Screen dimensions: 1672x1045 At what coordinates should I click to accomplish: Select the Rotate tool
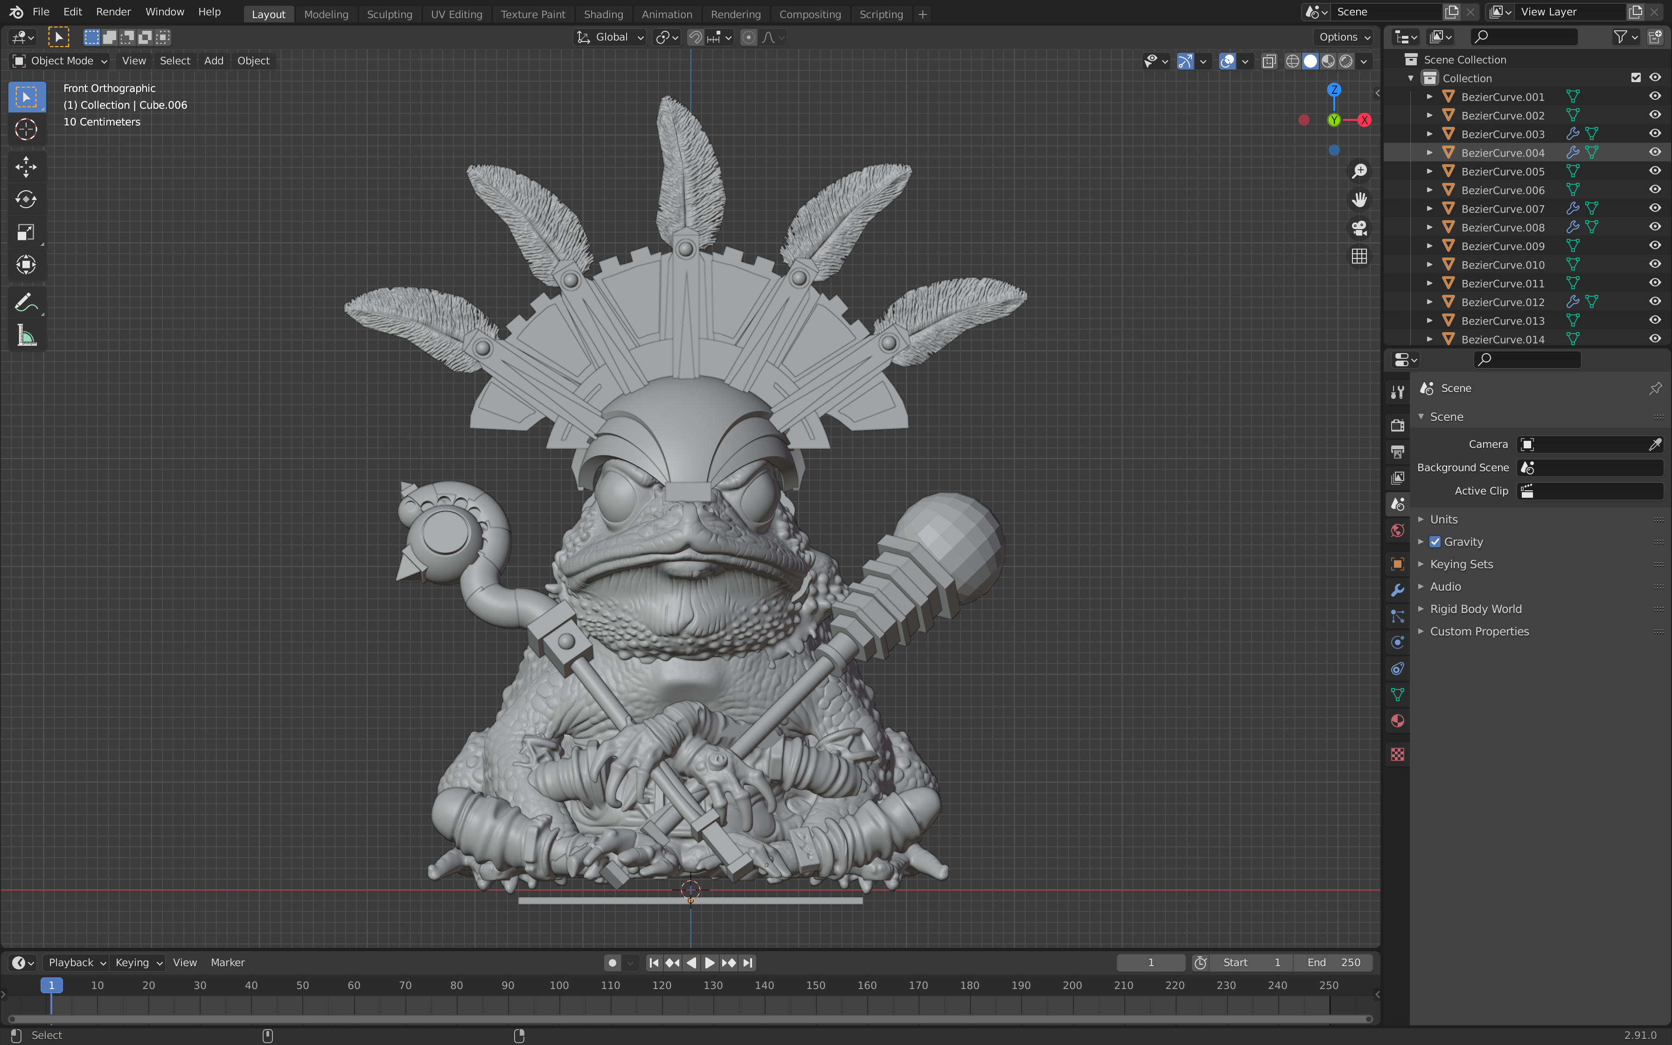click(26, 200)
